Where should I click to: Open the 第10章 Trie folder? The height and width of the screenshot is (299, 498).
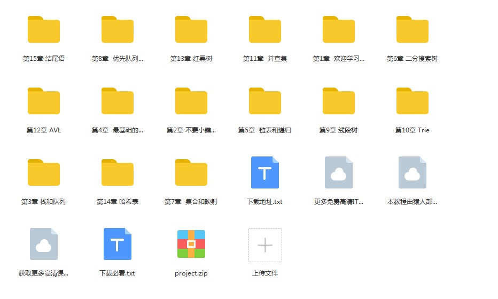pos(413,101)
